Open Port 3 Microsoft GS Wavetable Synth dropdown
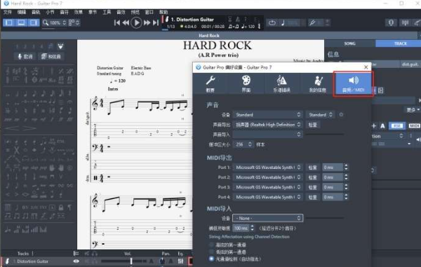Viewport: 421px width, 267px height. 267,187
